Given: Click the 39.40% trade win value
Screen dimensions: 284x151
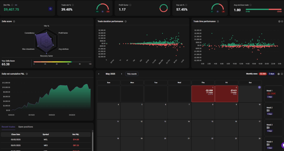Looking at the screenshot, I should (x=67, y=9).
